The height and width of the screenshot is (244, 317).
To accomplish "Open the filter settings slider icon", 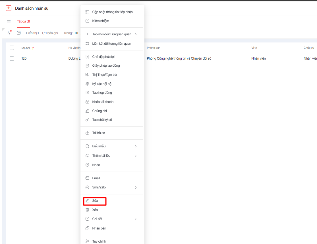I will [9, 33].
